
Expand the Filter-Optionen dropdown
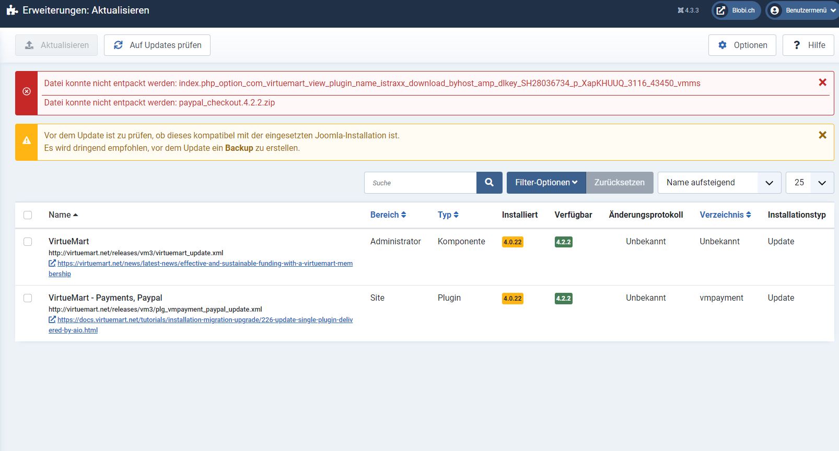pos(546,183)
